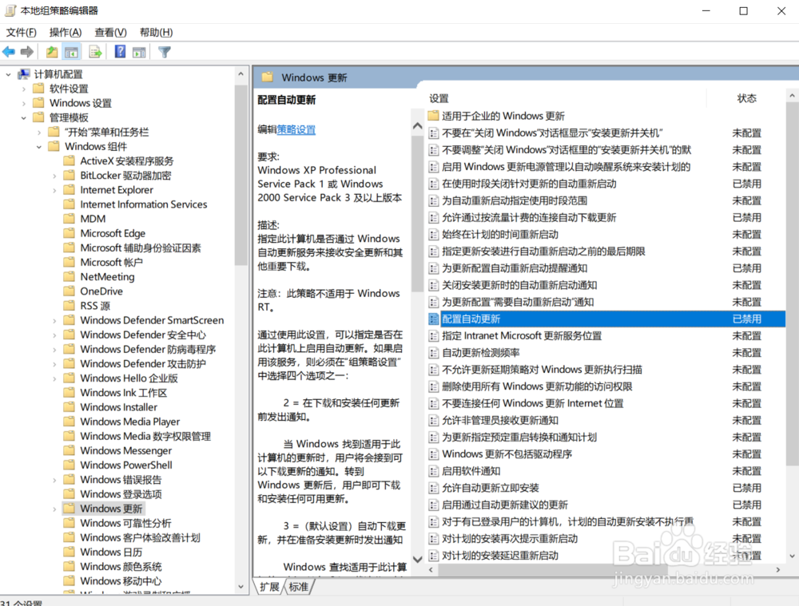Image resolution: width=799 pixels, height=606 pixels.
Task: Open the 查看(V) menu
Action: coord(110,33)
